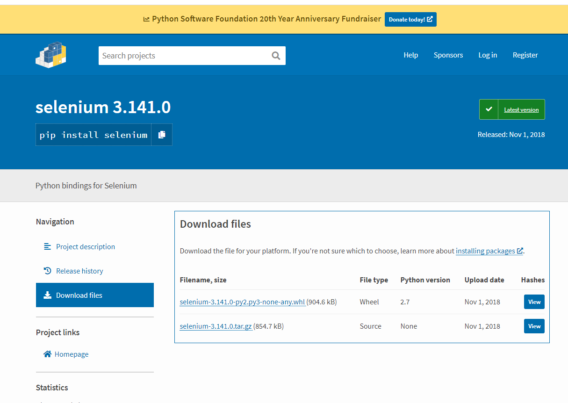Click the Download files arrow icon
This screenshot has width=568, height=403.
pyautogui.click(x=47, y=295)
